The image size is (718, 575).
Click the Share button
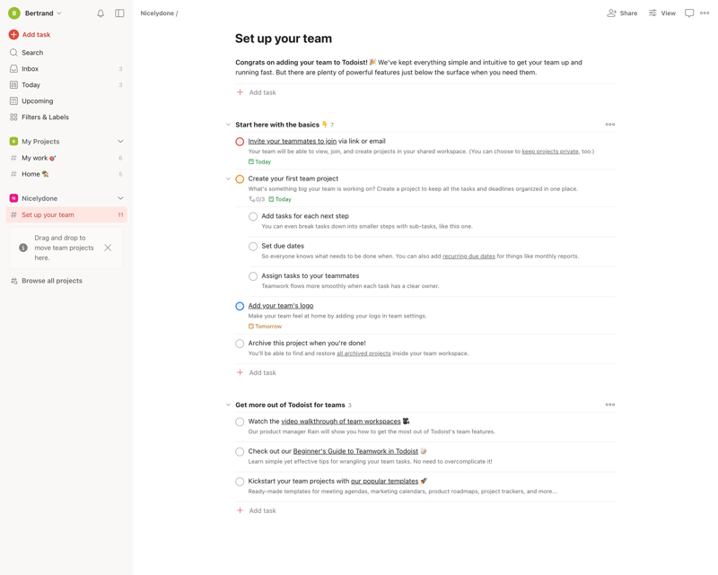pos(625,13)
